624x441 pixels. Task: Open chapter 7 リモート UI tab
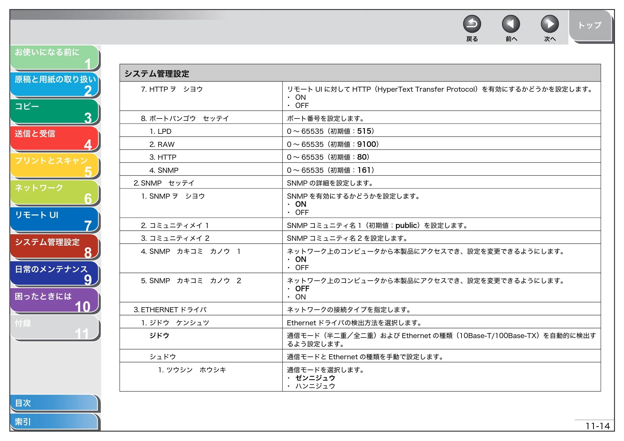click(x=55, y=220)
